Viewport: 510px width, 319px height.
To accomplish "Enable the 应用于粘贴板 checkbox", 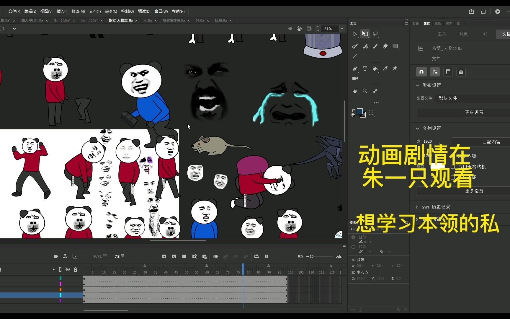I will click(x=453, y=167).
